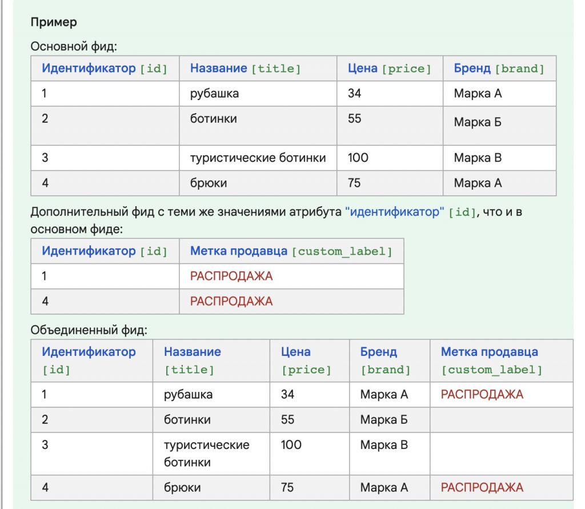Viewport: 585px width, 509px height.
Task: Select the id 3 cell in the Основной фид table
Action: click(105, 158)
